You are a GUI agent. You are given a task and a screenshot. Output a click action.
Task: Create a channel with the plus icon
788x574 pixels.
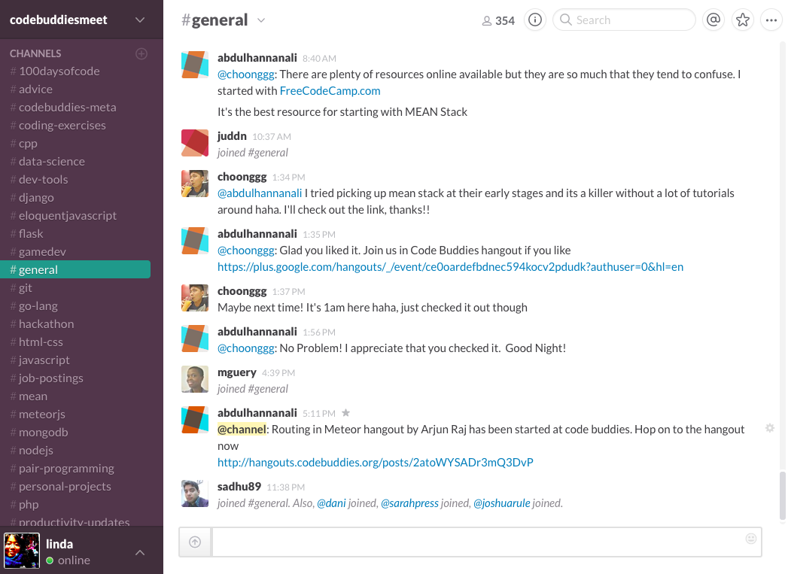141,53
